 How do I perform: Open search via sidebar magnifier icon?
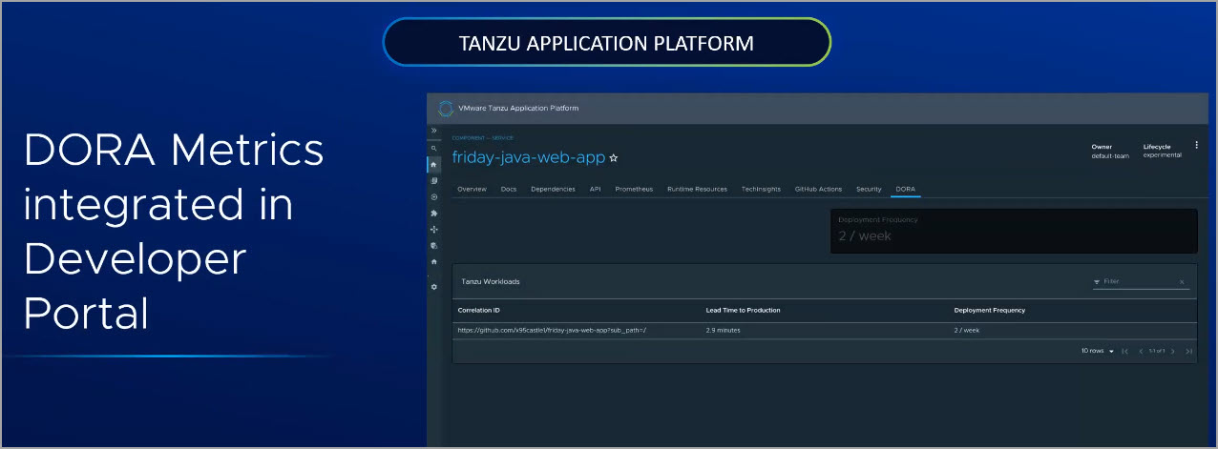point(433,148)
